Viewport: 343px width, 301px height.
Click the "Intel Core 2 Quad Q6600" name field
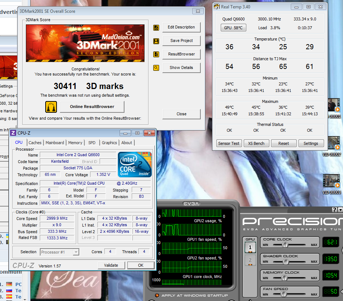point(78,155)
